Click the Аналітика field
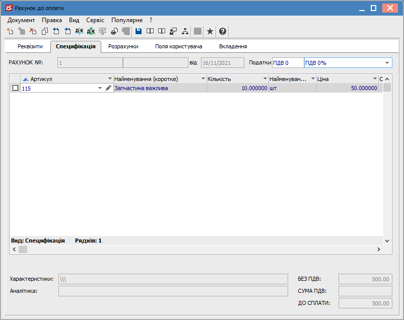Viewport: 404px width, 320px height. [173, 291]
